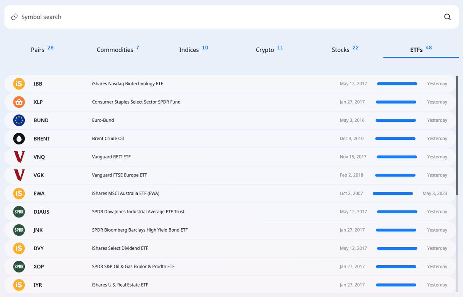Select the DIAUS symbol

pos(41,212)
